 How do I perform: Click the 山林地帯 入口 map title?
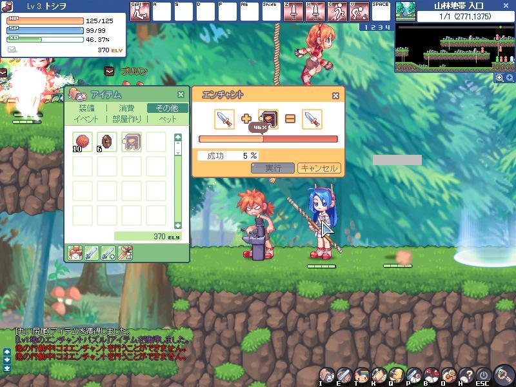point(459,6)
